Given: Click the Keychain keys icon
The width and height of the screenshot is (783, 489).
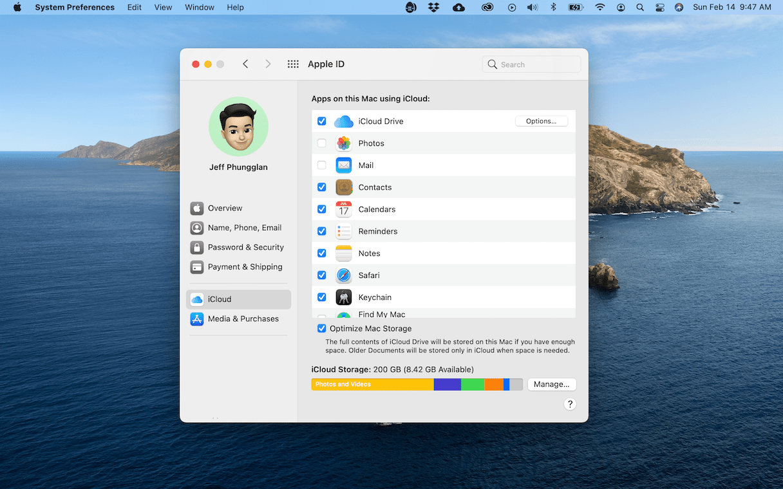Looking at the screenshot, I should (x=344, y=297).
